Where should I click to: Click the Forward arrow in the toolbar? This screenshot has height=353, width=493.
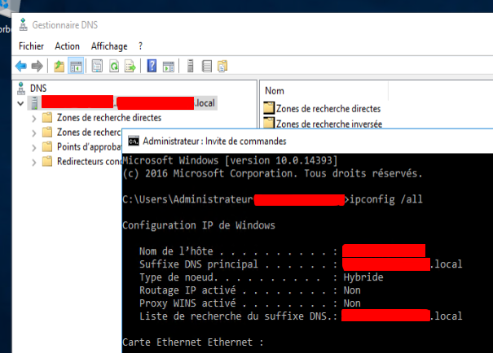point(37,67)
